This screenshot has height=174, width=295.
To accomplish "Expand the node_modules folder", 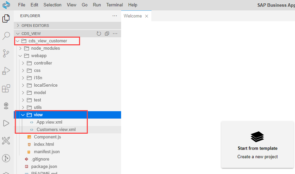I will tap(45, 48).
